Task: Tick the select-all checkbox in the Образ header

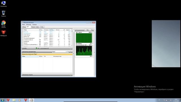Action: coord(23,30)
